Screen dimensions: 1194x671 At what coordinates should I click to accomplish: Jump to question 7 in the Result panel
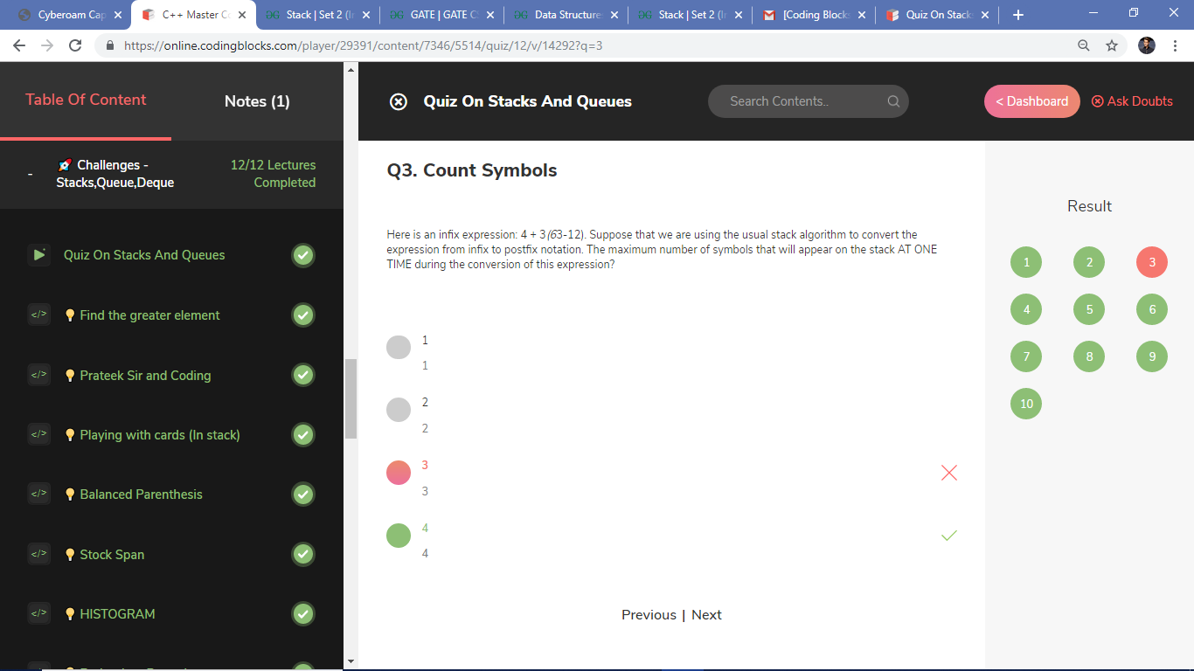(x=1026, y=356)
